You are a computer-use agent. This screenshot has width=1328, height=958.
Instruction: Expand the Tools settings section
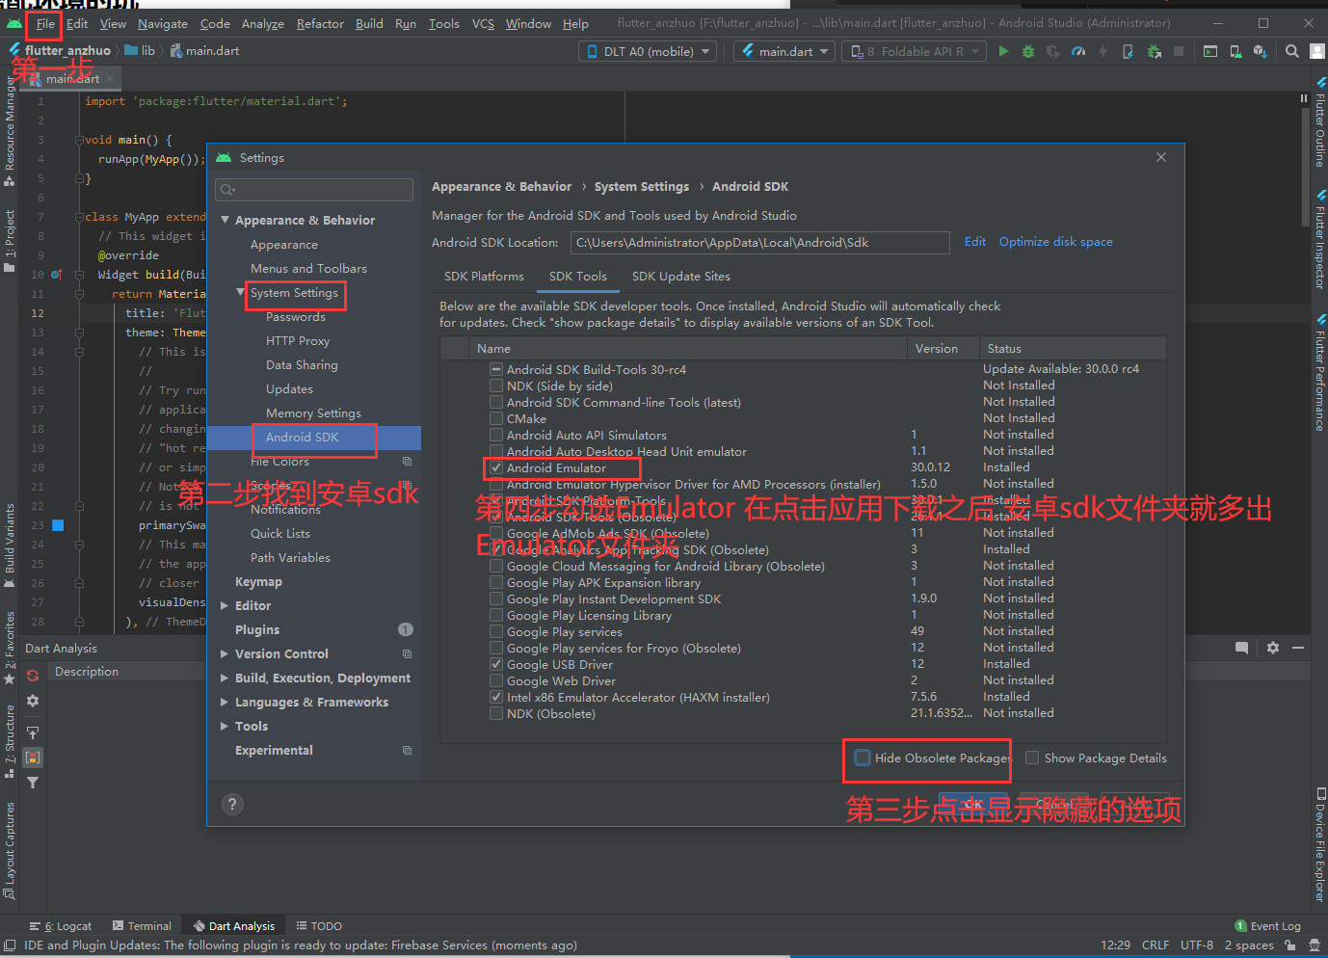[225, 727]
